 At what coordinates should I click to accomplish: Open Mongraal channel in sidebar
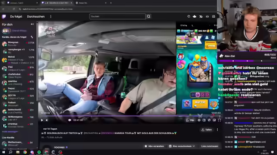coord(18,43)
